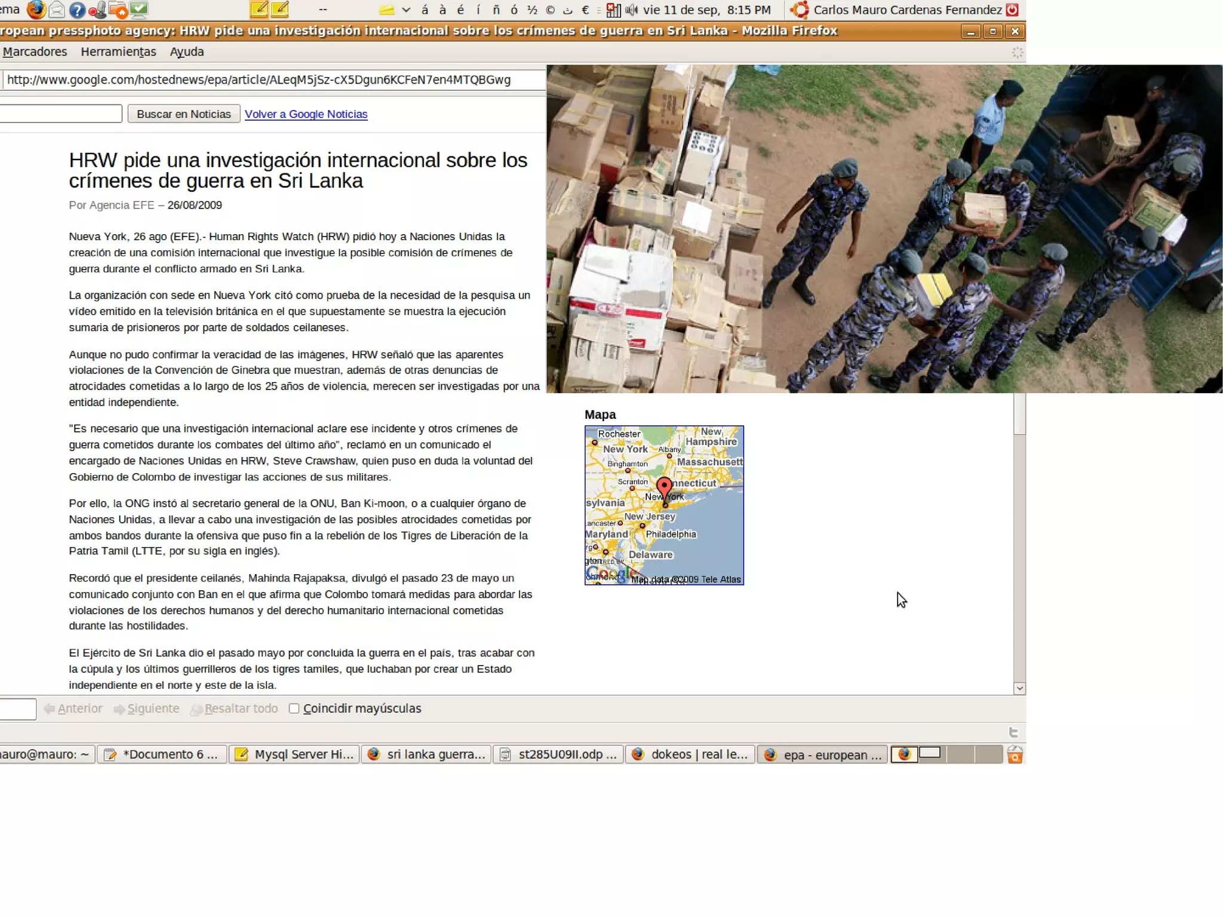Expand the character palette dropdown arrow
Screen dimensions: 1223x917
click(406, 10)
